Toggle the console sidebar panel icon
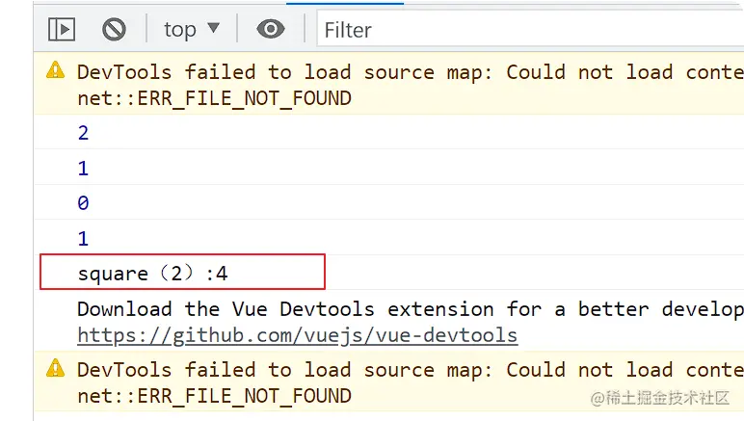The image size is (744, 421). [x=62, y=30]
